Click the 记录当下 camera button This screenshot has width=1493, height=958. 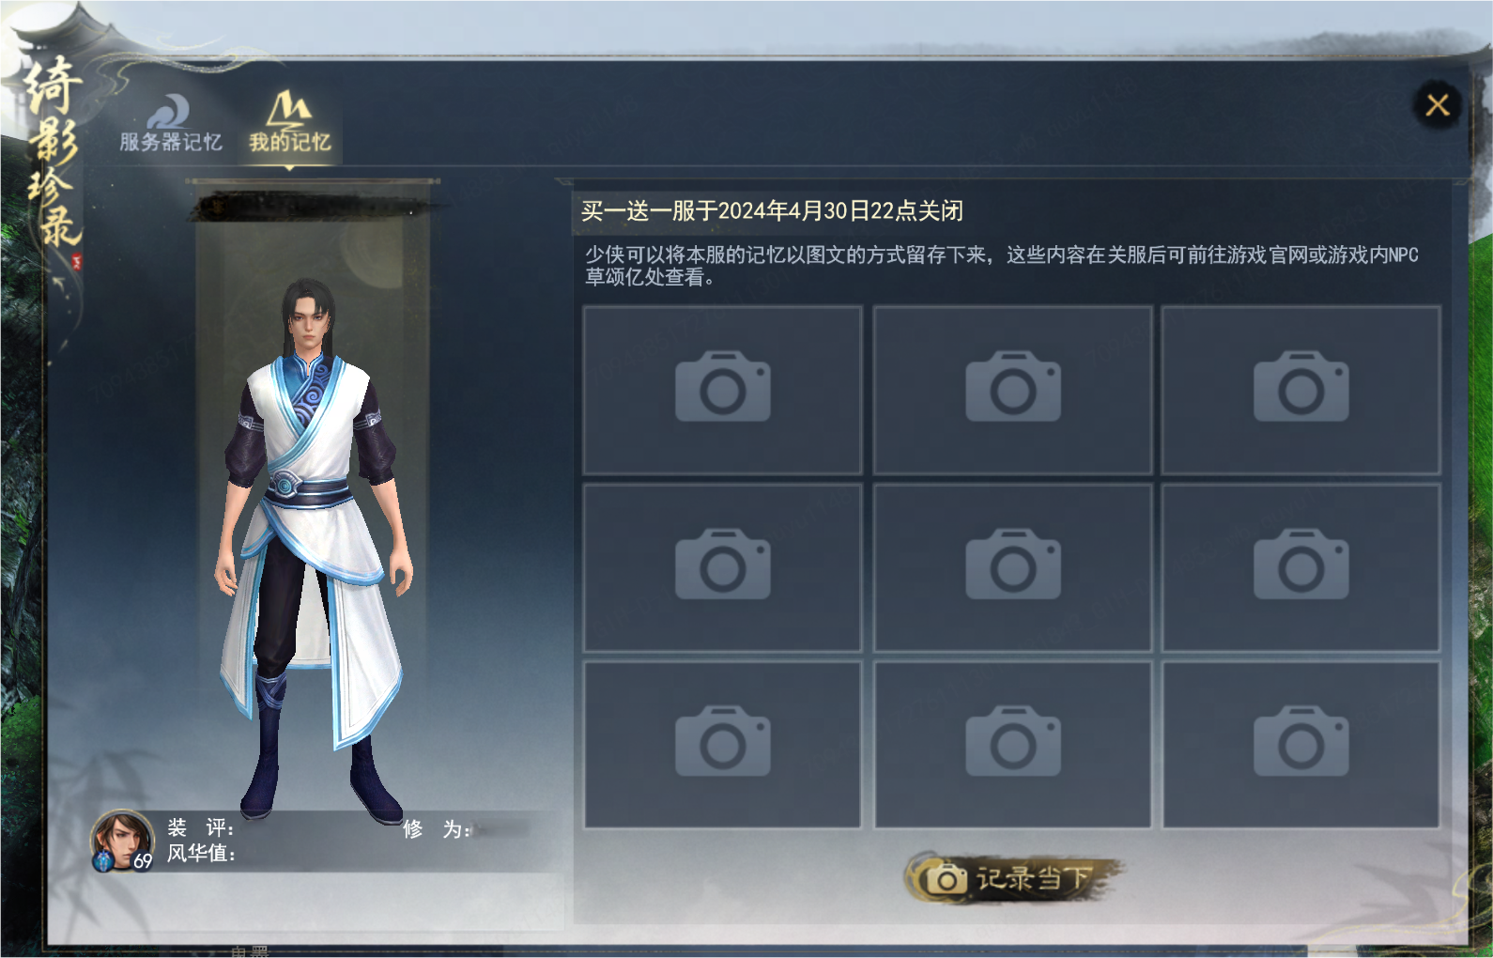[1013, 878]
